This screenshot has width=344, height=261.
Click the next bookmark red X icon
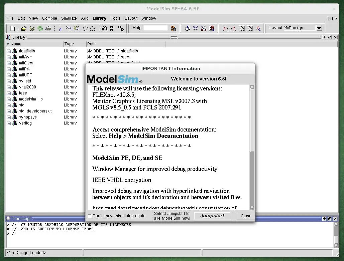[x=233, y=28]
